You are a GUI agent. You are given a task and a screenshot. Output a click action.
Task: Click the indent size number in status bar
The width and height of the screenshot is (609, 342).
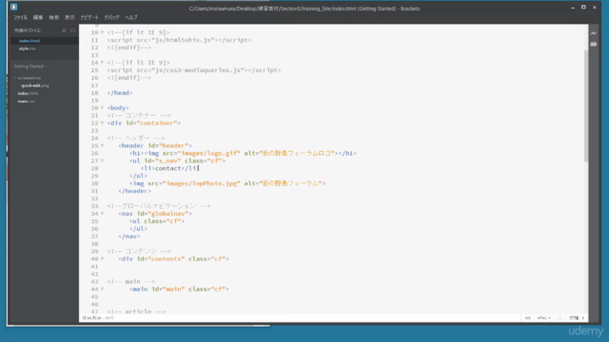582,318
